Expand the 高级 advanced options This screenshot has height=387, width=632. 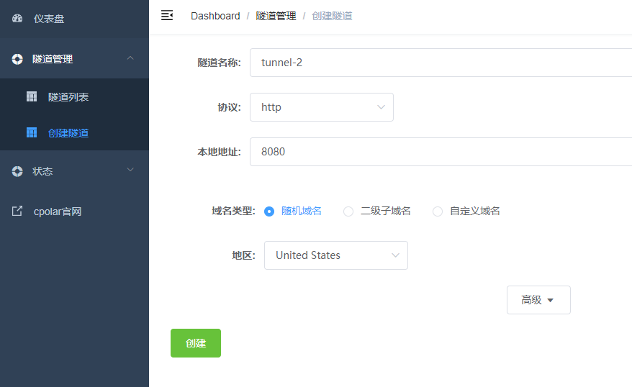pyautogui.click(x=538, y=300)
